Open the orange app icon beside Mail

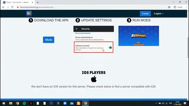point(79,103)
